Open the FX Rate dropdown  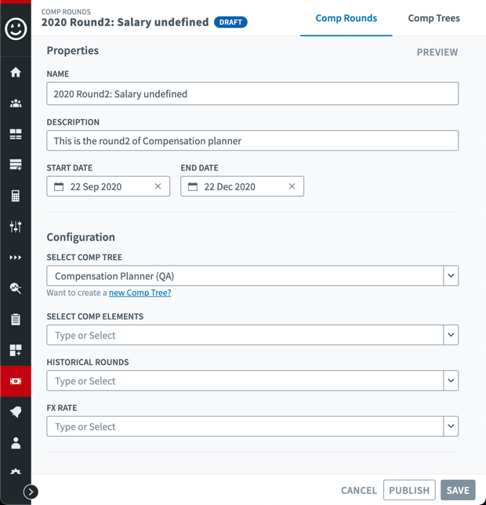(x=451, y=427)
